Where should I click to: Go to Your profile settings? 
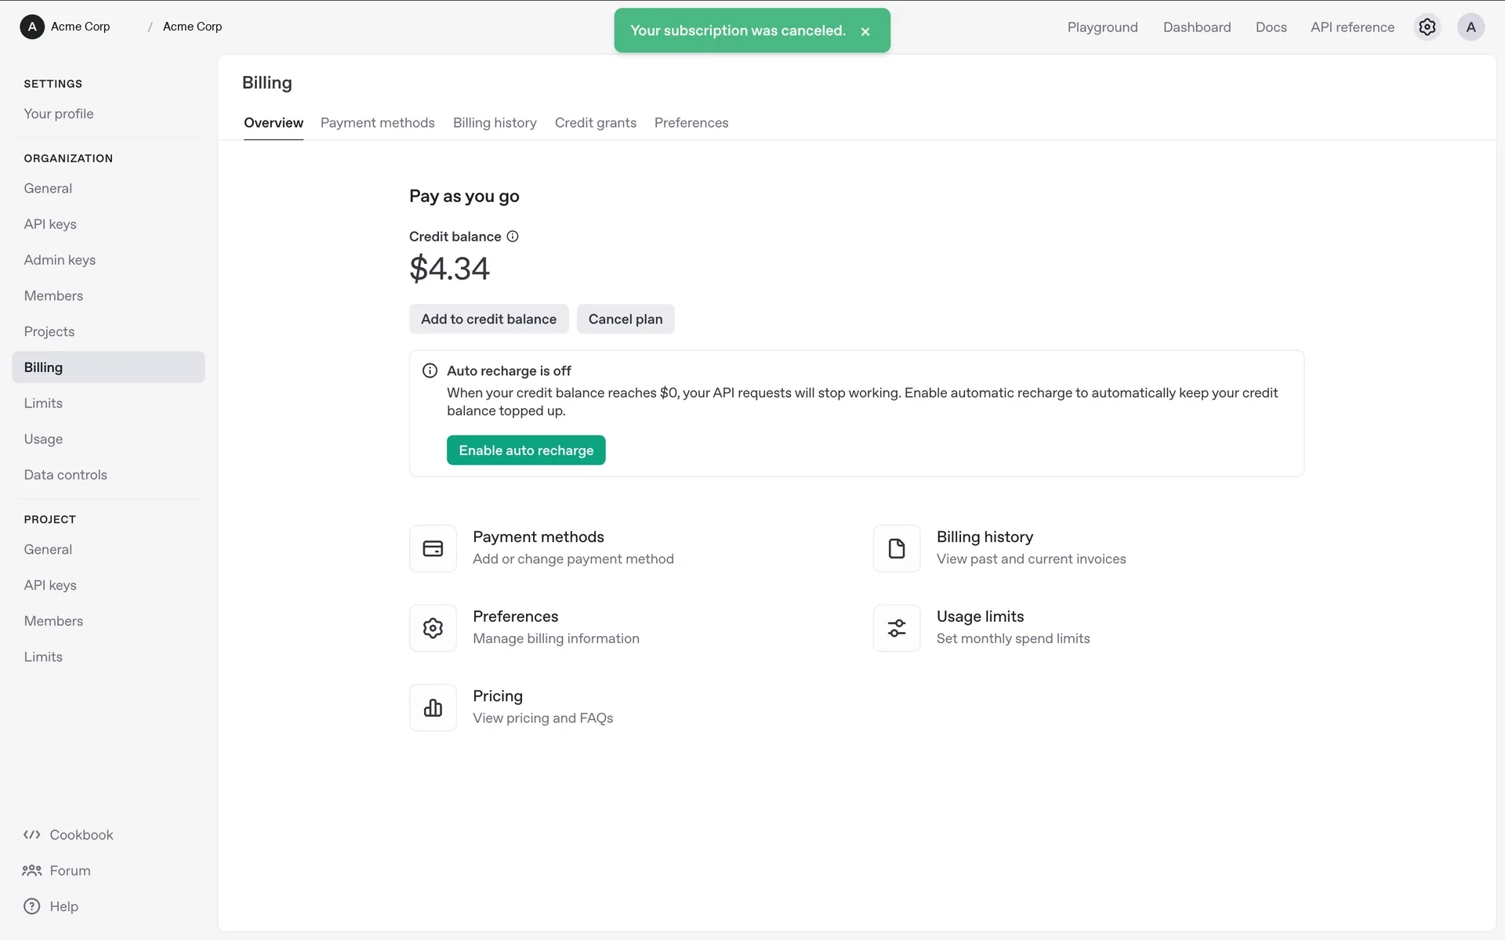[x=59, y=114]
